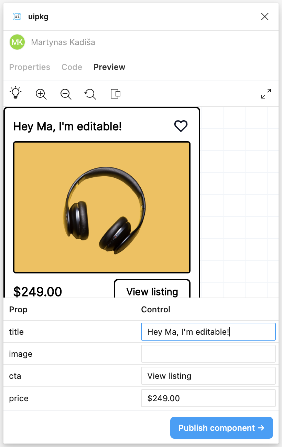Image resolution: width=282 pixels, height=447 pixels.
Task: Click the Publish component button
Action: pos(221,428)
